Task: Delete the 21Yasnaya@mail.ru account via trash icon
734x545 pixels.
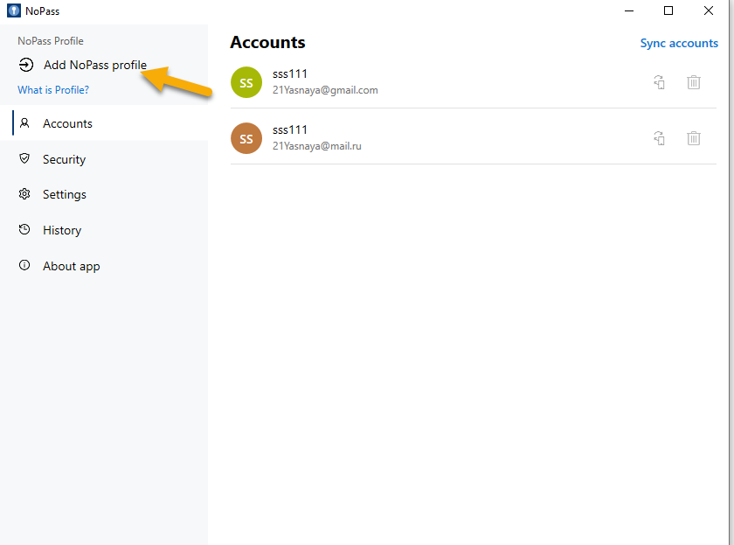Action: (x=693, y=138)
